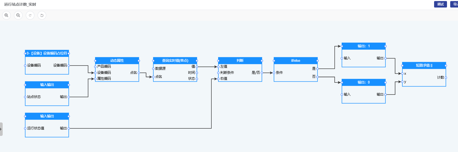Click the undo counterclockwise arrow icon
Viewport: 458px width, 152px height.
(x=42, y=15)
